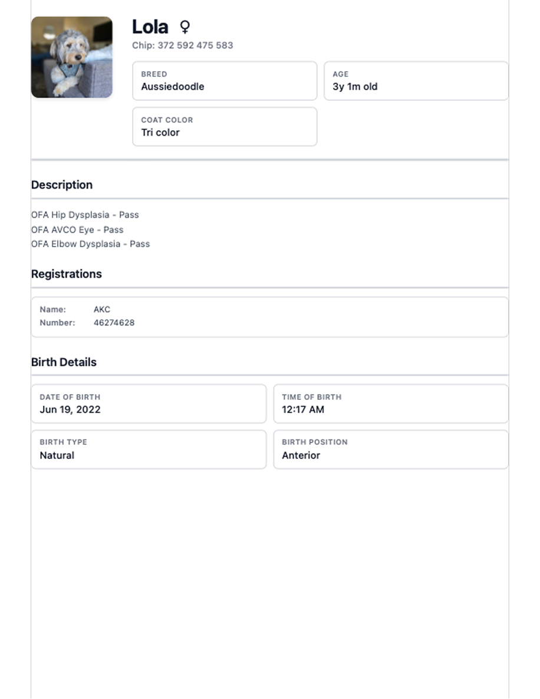Select the dog name Lola heading
This screenshot has height=699, width=540.
pyautogui.click(x=150, y=26)
